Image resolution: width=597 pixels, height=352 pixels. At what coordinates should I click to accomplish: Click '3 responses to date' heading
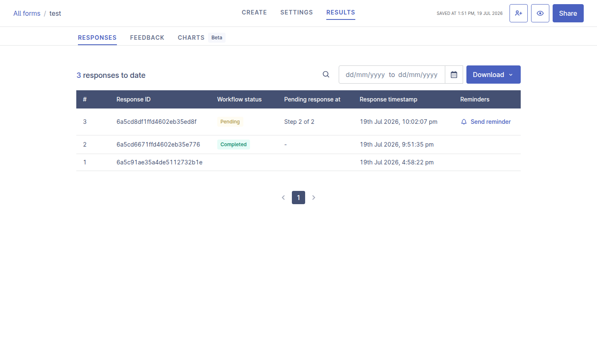pos(111,75)
